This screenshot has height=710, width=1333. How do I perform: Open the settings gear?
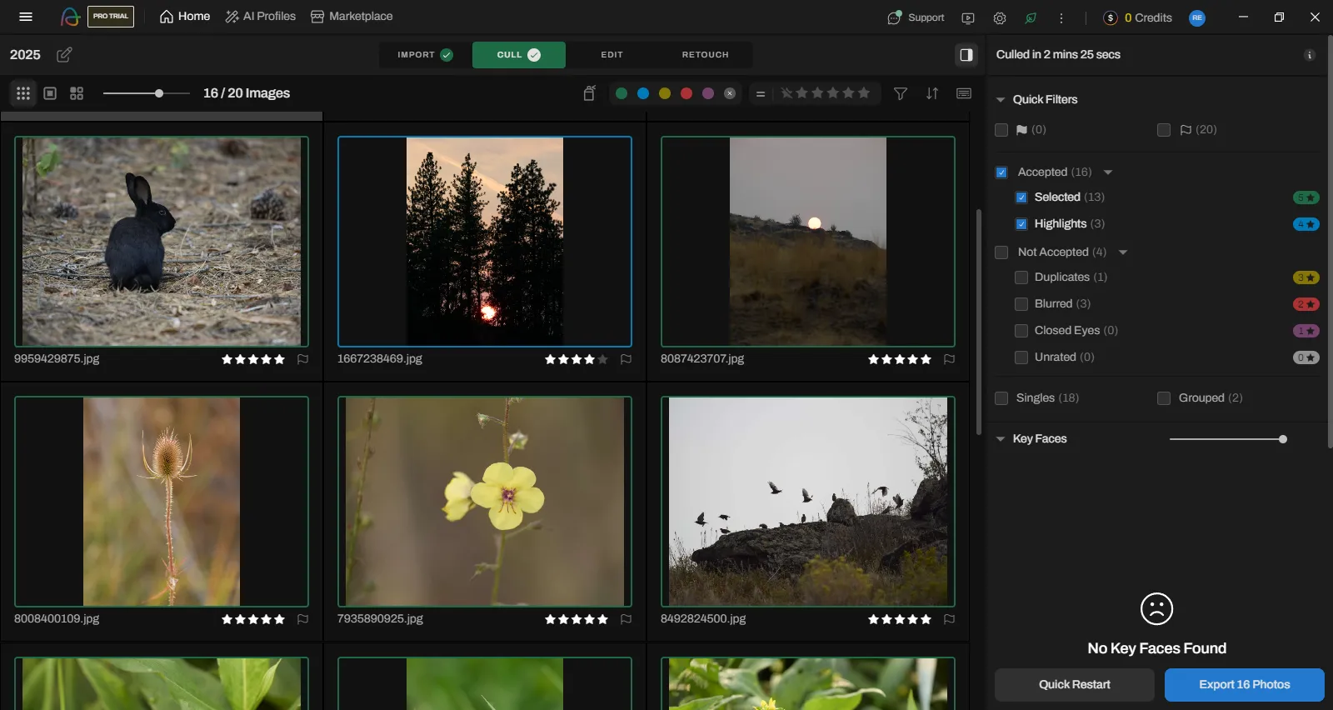1000,17
